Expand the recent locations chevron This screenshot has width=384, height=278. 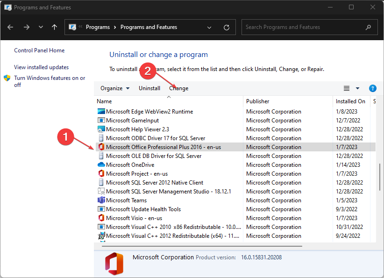41,27
